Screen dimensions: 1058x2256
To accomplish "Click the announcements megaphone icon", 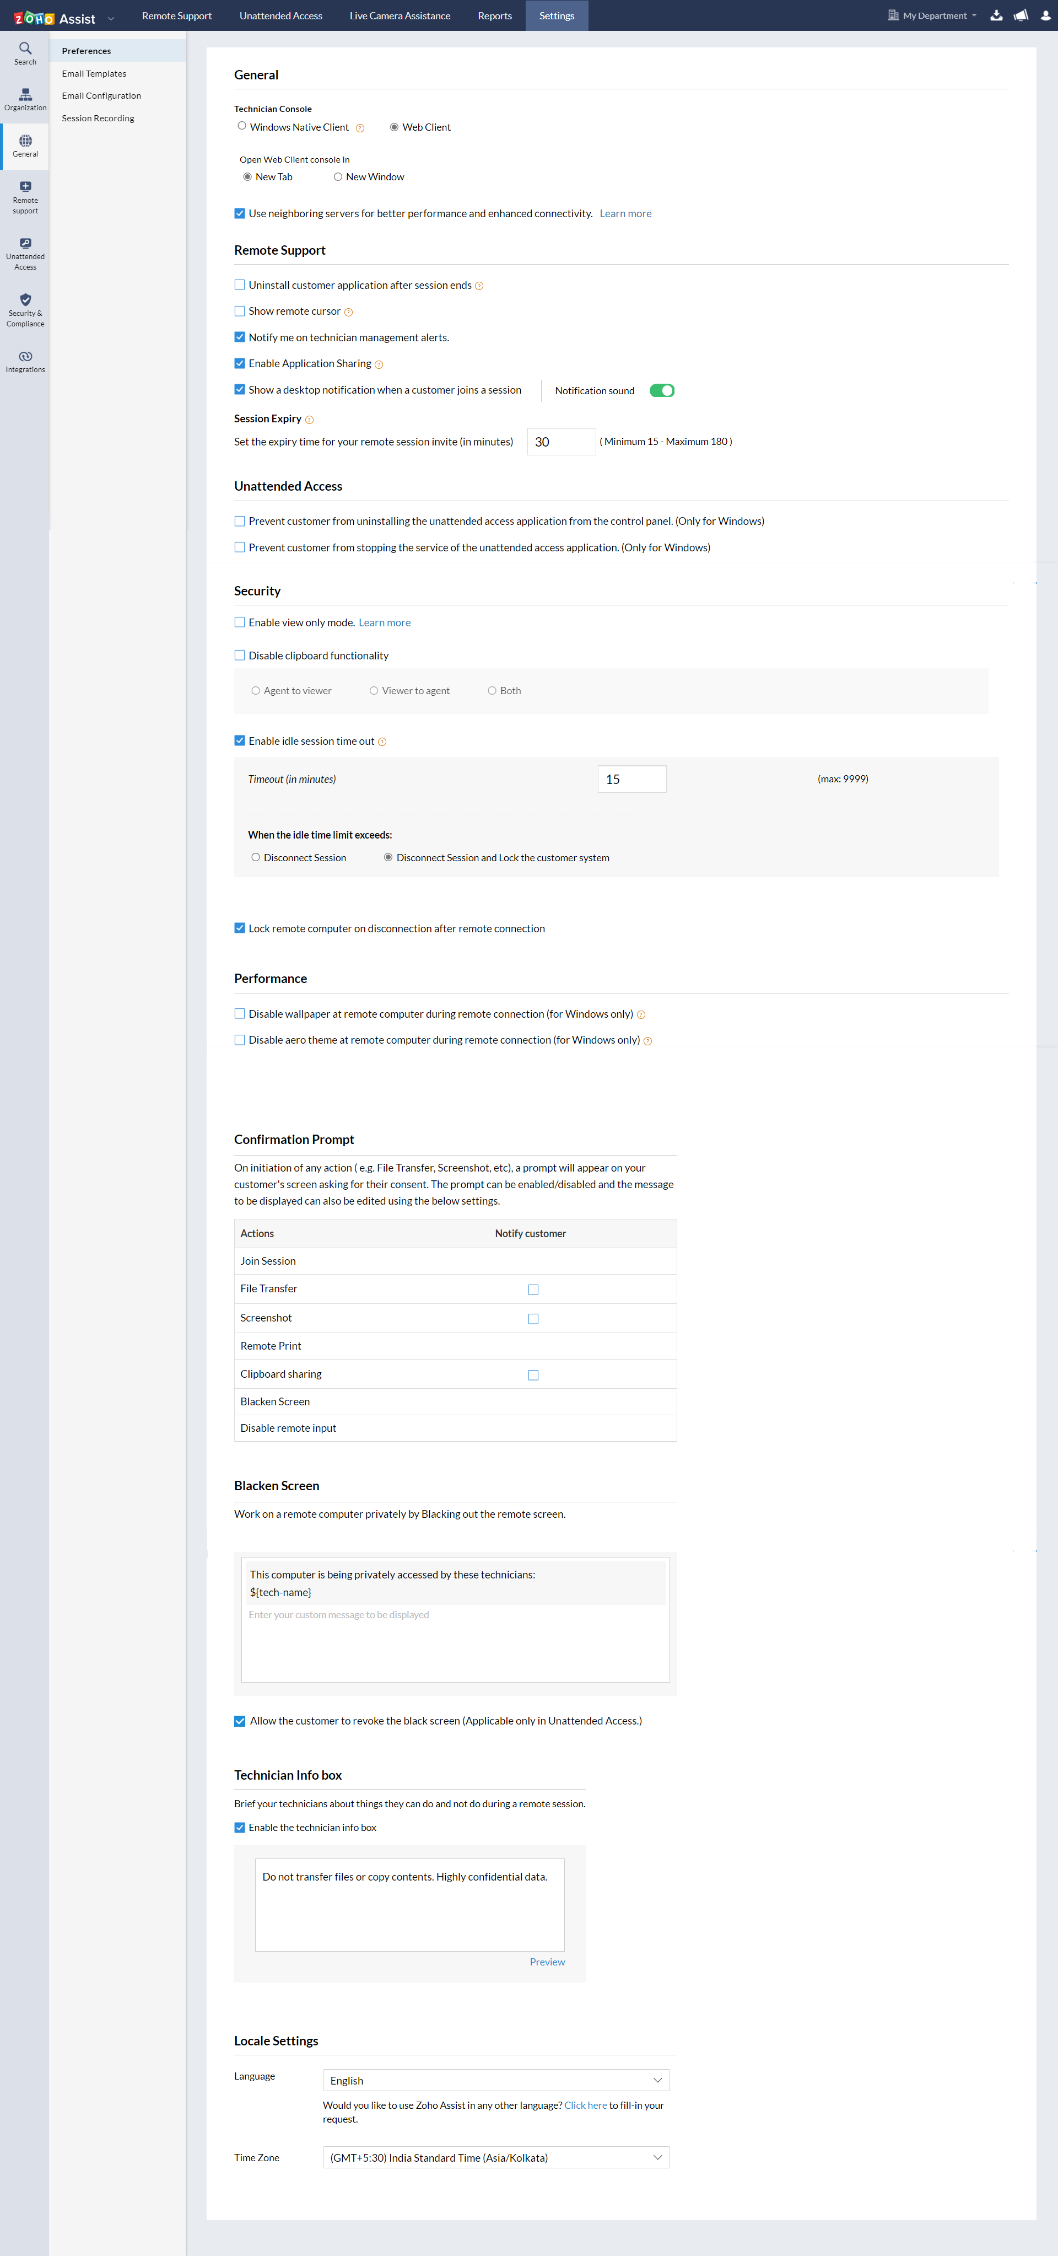I will (1021, 15).
